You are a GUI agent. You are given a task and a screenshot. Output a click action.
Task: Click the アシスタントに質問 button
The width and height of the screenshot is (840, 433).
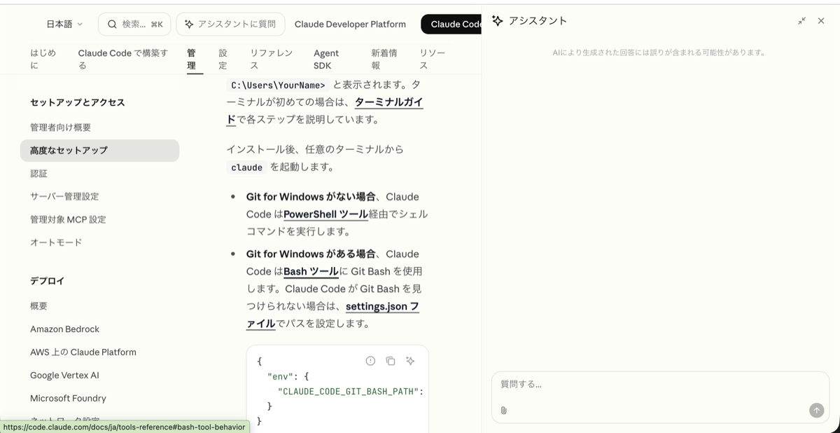click(x=230, y=24)
